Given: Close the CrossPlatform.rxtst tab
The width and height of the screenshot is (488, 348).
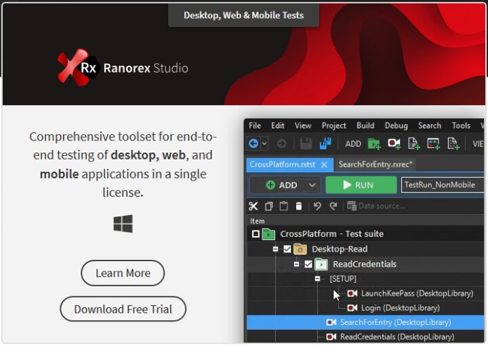Looking at the screenshot, I should point(324,165).
